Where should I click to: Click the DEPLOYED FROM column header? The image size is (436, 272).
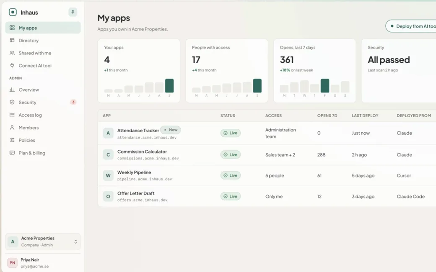click(414, 115)
